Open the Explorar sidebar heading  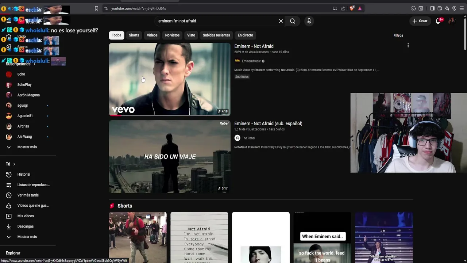coord(13,253)
